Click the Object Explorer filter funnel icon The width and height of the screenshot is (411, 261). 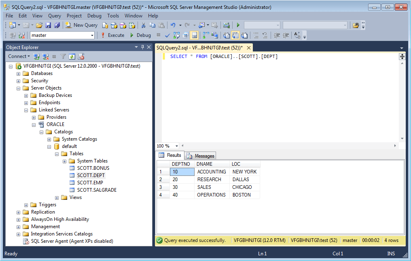(x=63, y=56)
